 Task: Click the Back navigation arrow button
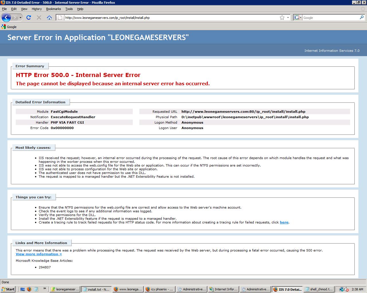pyautogui.click(x=6, y=17)
